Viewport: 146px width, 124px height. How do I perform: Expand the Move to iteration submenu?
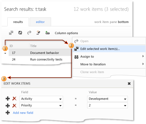coord(109,64)
